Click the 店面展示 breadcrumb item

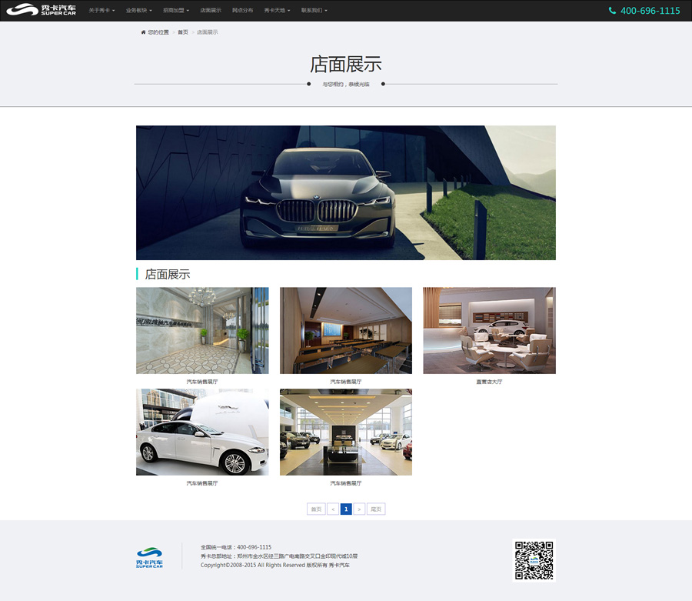[x=207, y=32]
